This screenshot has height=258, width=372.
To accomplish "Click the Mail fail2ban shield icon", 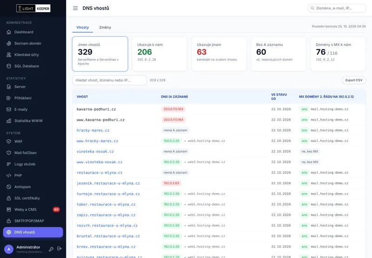I will point(9,153).
